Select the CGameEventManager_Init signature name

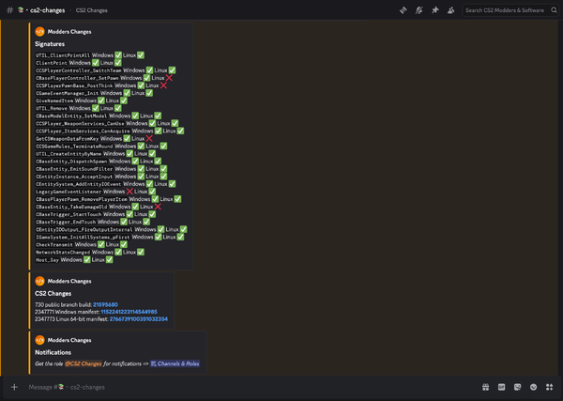click(68, 93)
